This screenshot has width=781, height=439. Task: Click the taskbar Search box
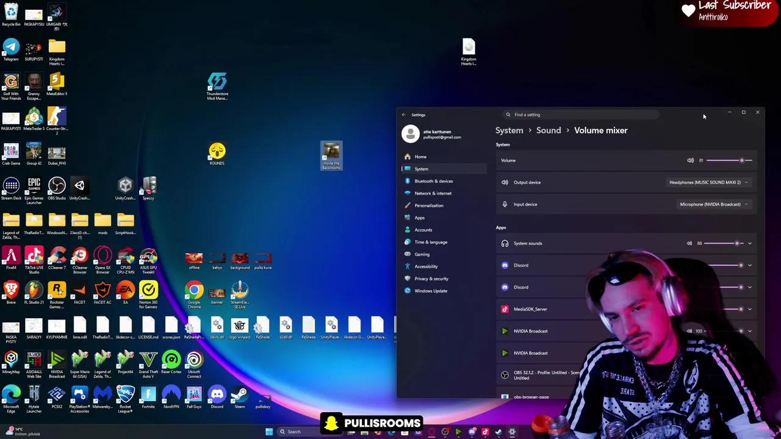300,432
